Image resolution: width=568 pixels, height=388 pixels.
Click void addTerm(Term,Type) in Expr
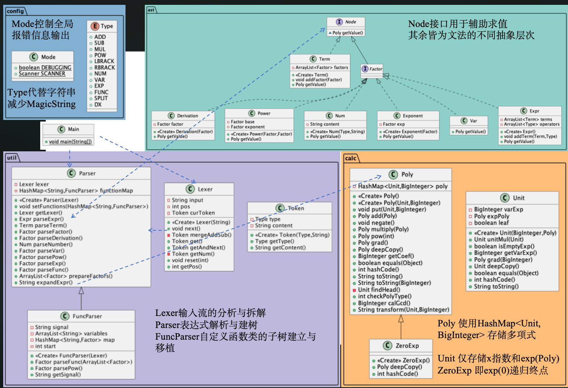pos(531,136)
